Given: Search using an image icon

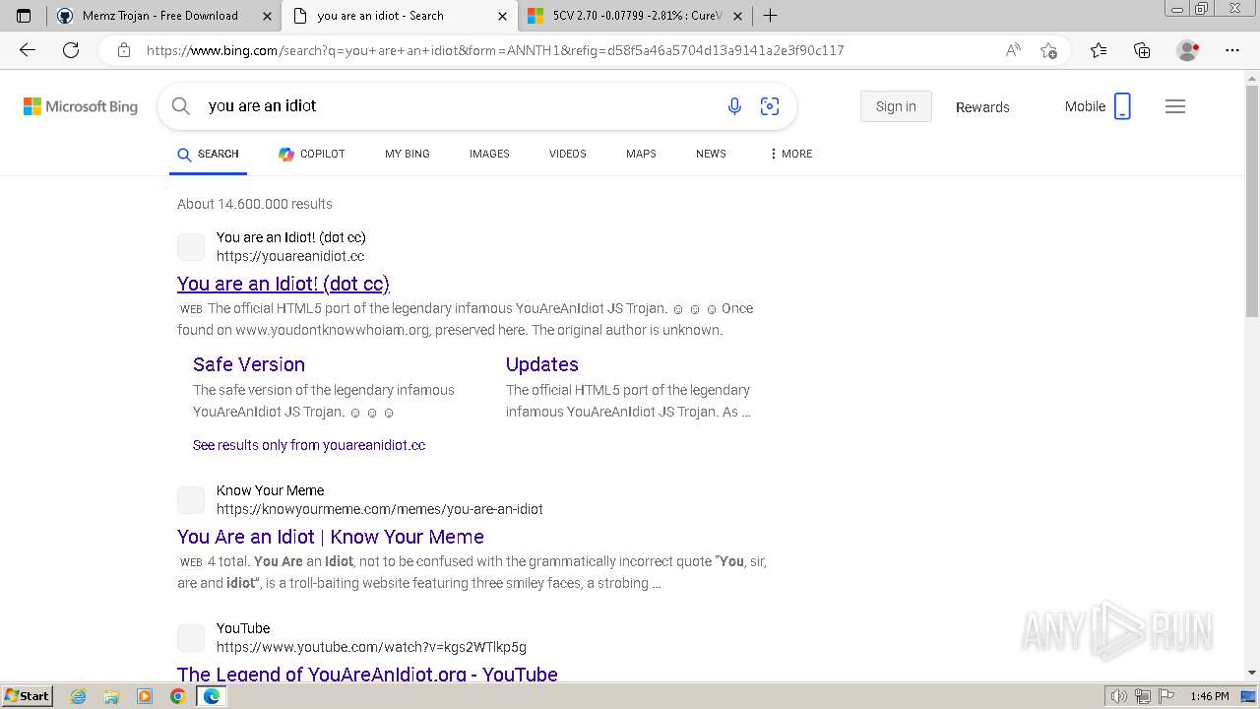Looking at the screenshot, I should [x=770, y=106].
